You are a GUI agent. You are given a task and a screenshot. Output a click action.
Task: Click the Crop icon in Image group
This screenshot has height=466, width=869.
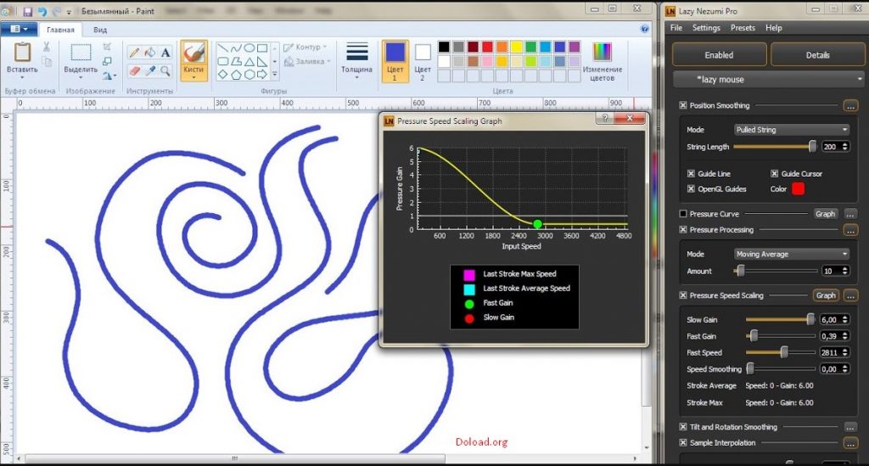pyautogui.click(x=108, y=47)
